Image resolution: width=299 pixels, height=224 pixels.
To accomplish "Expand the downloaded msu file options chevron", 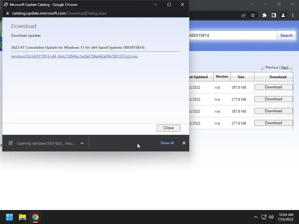I will click(x=82, y=143).
